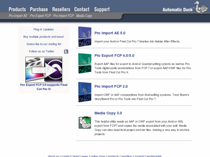Open the Pro Import AE 5.0 heading link
210x157 pixels.
click(110, 33)
